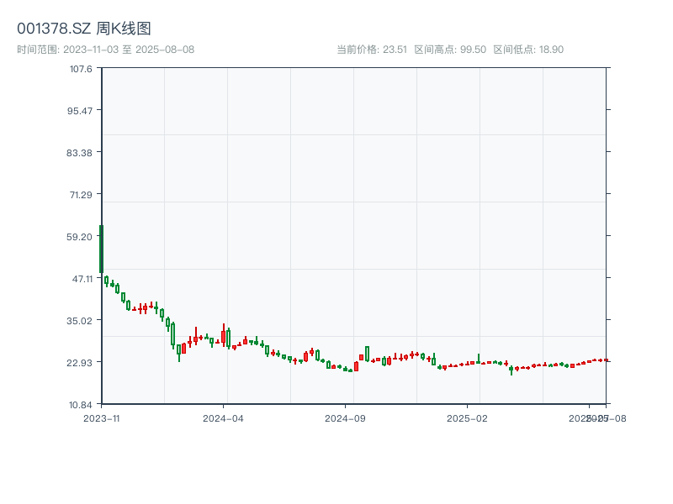Click the 95.47 price axis label

point(82,111)
